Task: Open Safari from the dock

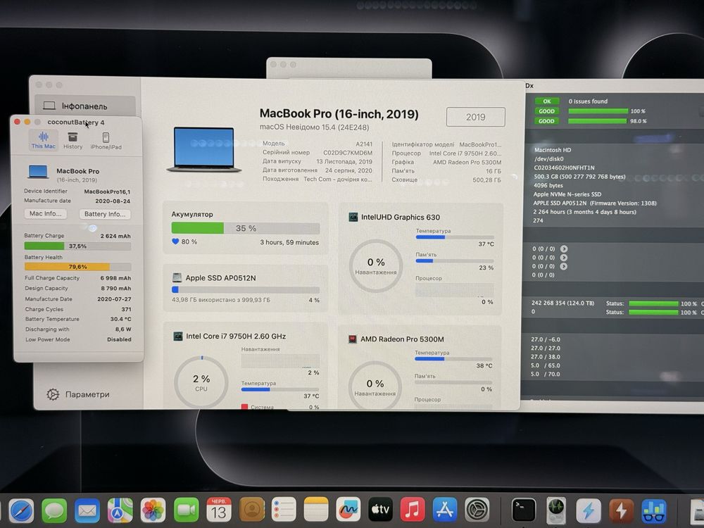Action: pyautogui.click(x=21, y=510)
